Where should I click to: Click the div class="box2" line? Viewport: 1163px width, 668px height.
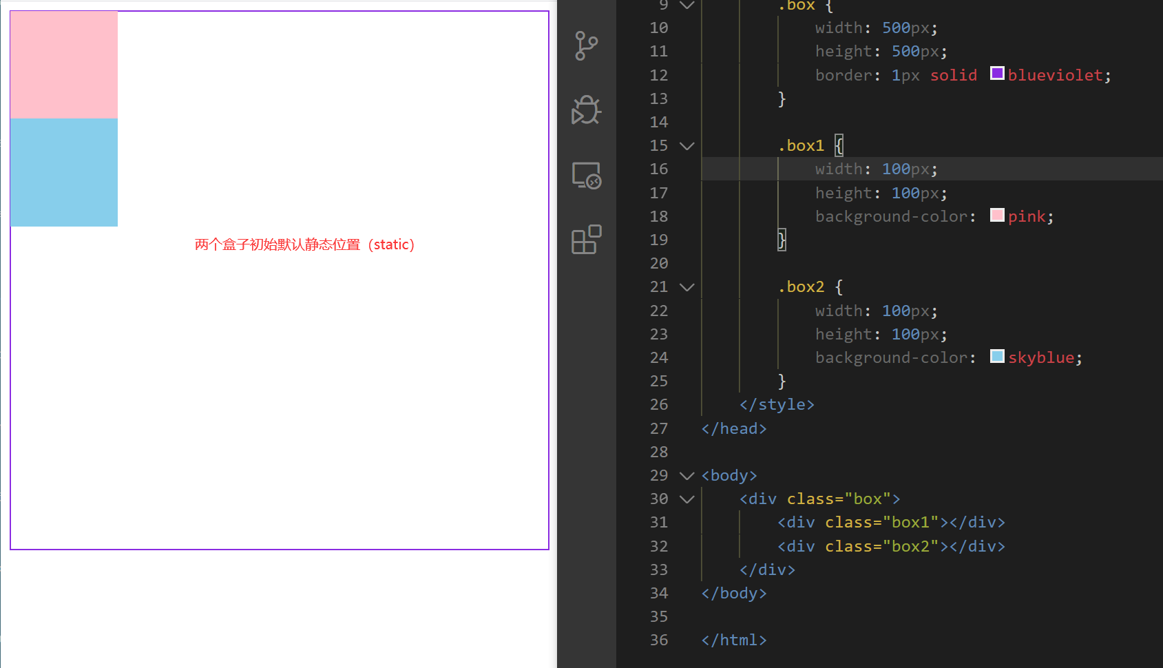[x=891, y=547]
